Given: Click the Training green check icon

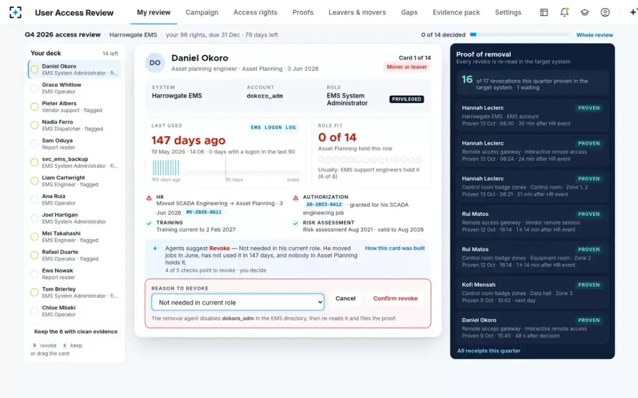Looking at the screenshot, I should tap(149, 223).
